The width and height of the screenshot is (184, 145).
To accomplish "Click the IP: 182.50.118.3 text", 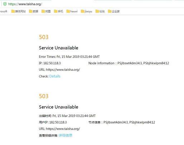I will [x=50, y=63].
